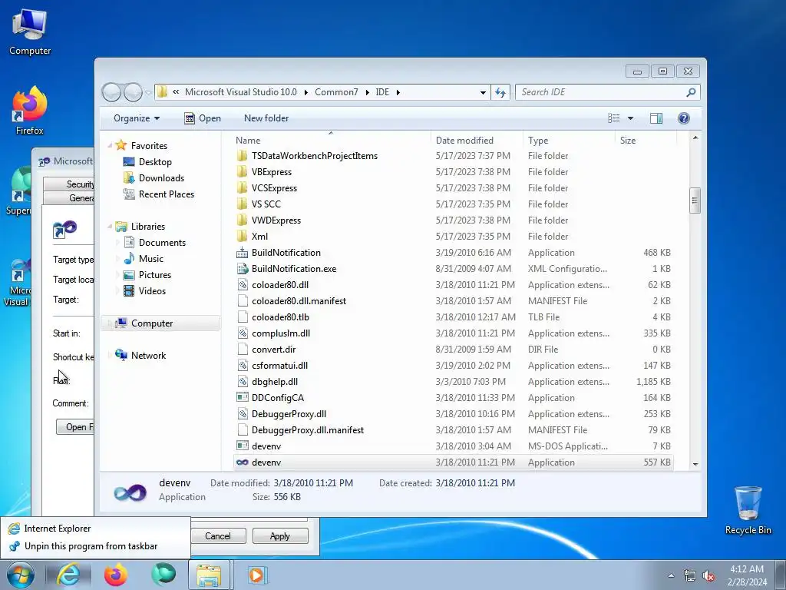Click the muted volume tray icon
Viewport: 786px width, 590px height.
[x=708, y=576]
